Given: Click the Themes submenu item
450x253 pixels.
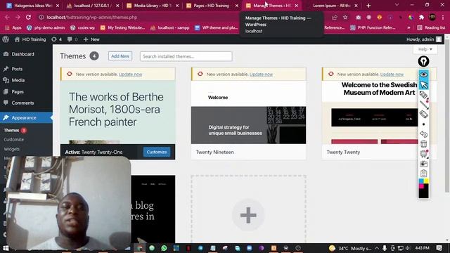Looking at the screenshot, I should coord(11,130).
